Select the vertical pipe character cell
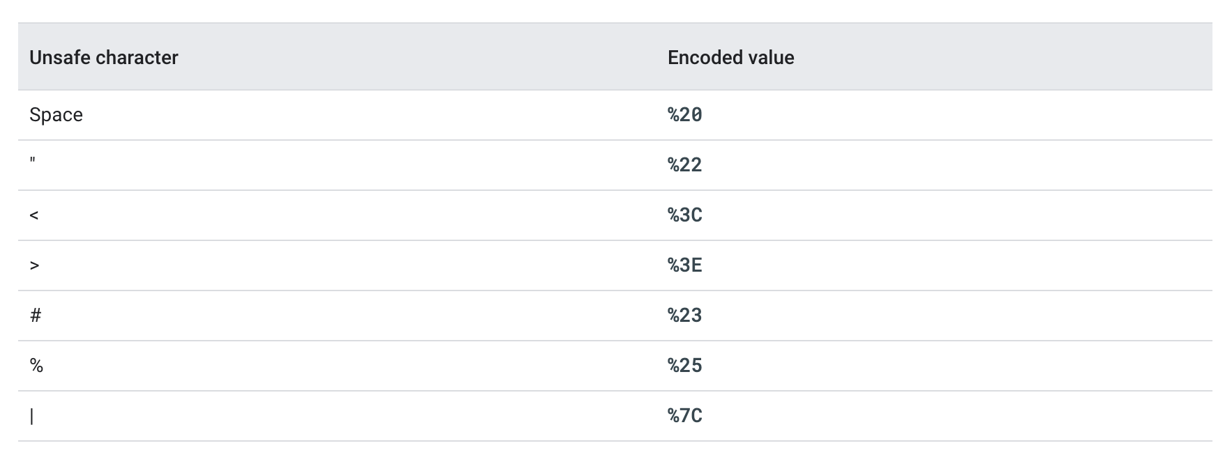 tap(32, 416)
